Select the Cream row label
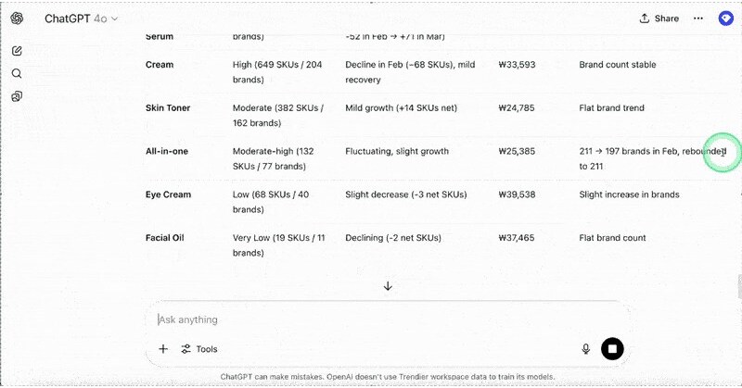Image resolution: width=742 pixels, height=388 pixels. point(160,65)
